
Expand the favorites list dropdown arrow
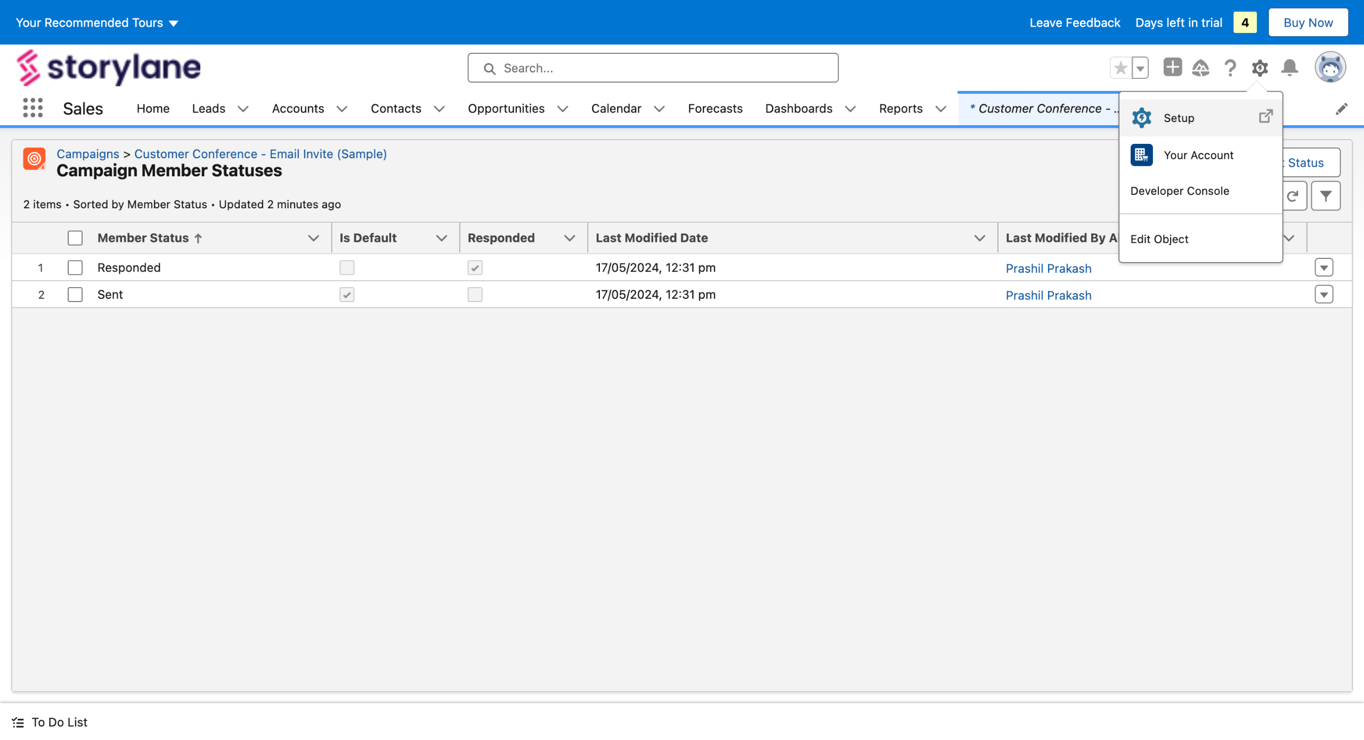1140,68
